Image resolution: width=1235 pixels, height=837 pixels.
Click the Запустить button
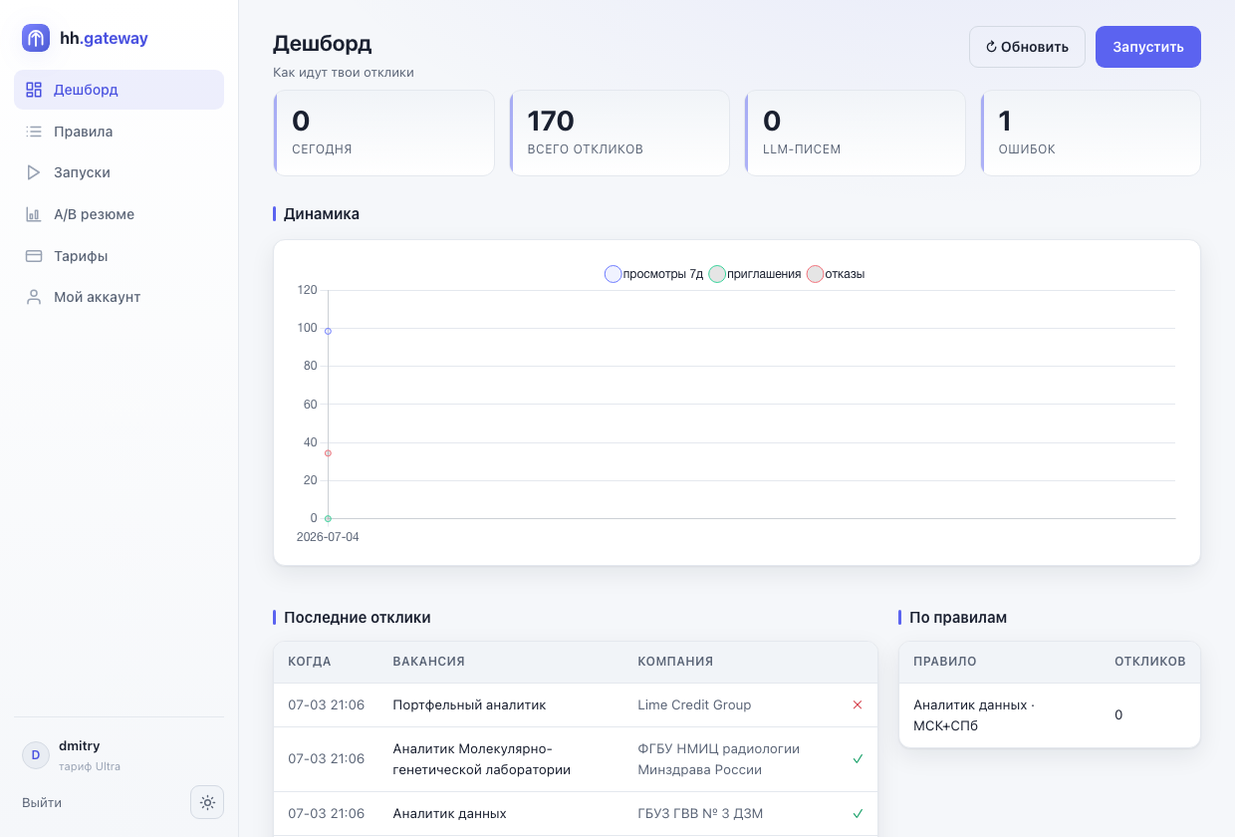tap(1148, 47)
